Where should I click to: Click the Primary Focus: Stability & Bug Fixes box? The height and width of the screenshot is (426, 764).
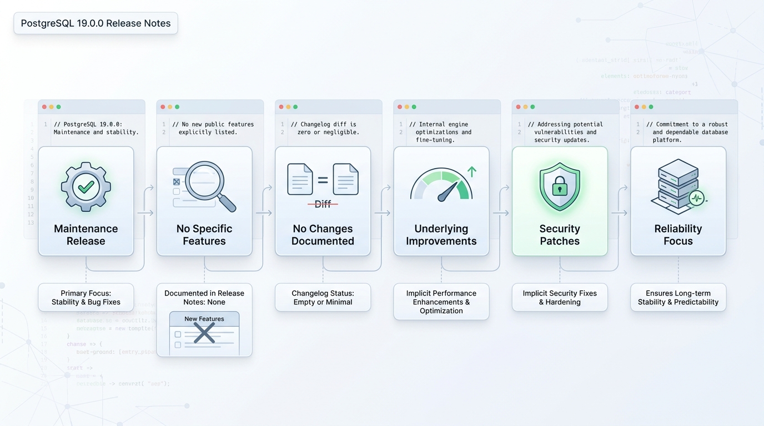(x=86, y=297)
